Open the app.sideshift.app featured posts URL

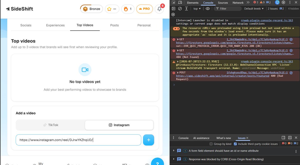coord(223,76)
